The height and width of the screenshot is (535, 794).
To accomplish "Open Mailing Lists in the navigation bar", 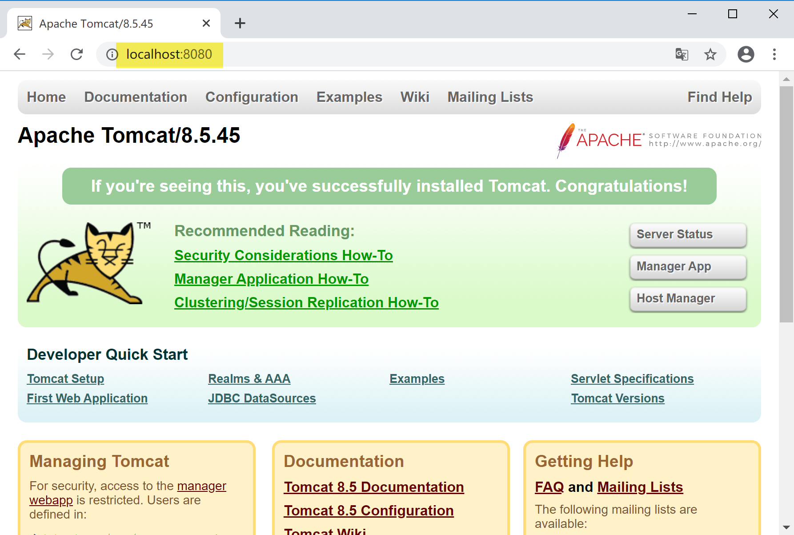I will point(490,97).
